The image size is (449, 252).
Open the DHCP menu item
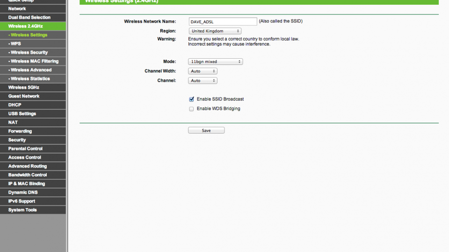pos(33,105)
